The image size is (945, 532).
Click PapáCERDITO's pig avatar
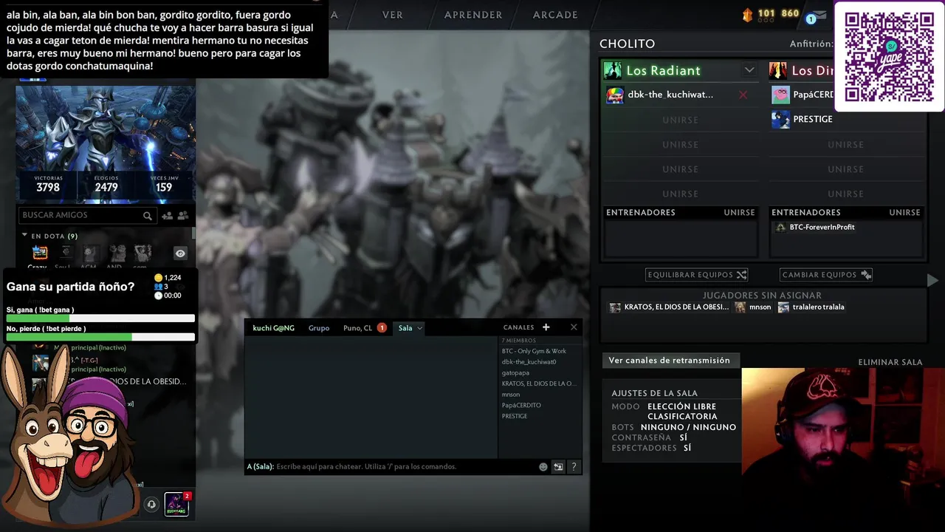pos(780,95)
